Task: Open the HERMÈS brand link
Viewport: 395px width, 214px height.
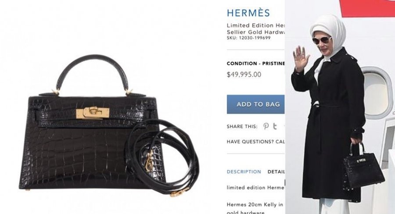Action: coord(248,13)
